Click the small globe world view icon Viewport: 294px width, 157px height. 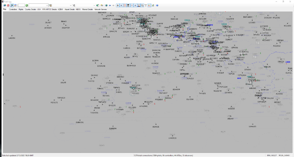106,5
